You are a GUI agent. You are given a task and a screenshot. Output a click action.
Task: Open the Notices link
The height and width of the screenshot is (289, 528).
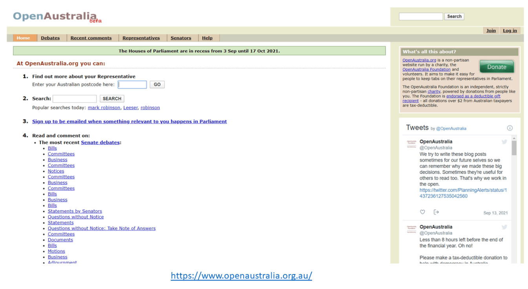56,171
